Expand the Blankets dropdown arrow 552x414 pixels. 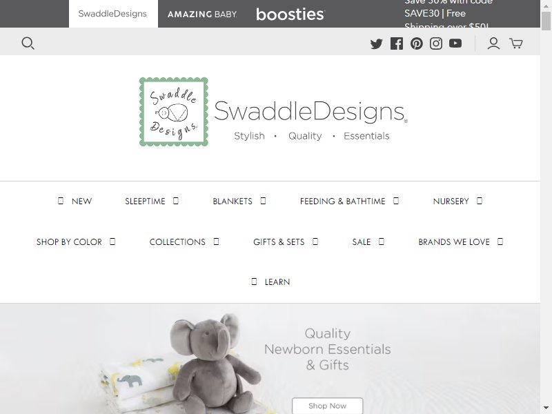point(263,201)
